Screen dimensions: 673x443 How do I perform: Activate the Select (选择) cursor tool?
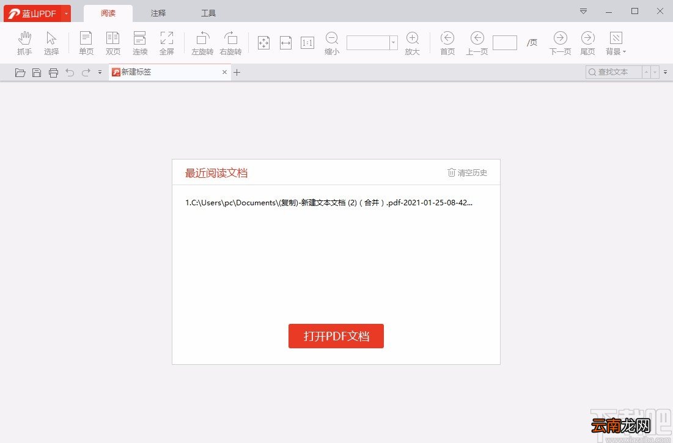[x=51, y=43]
